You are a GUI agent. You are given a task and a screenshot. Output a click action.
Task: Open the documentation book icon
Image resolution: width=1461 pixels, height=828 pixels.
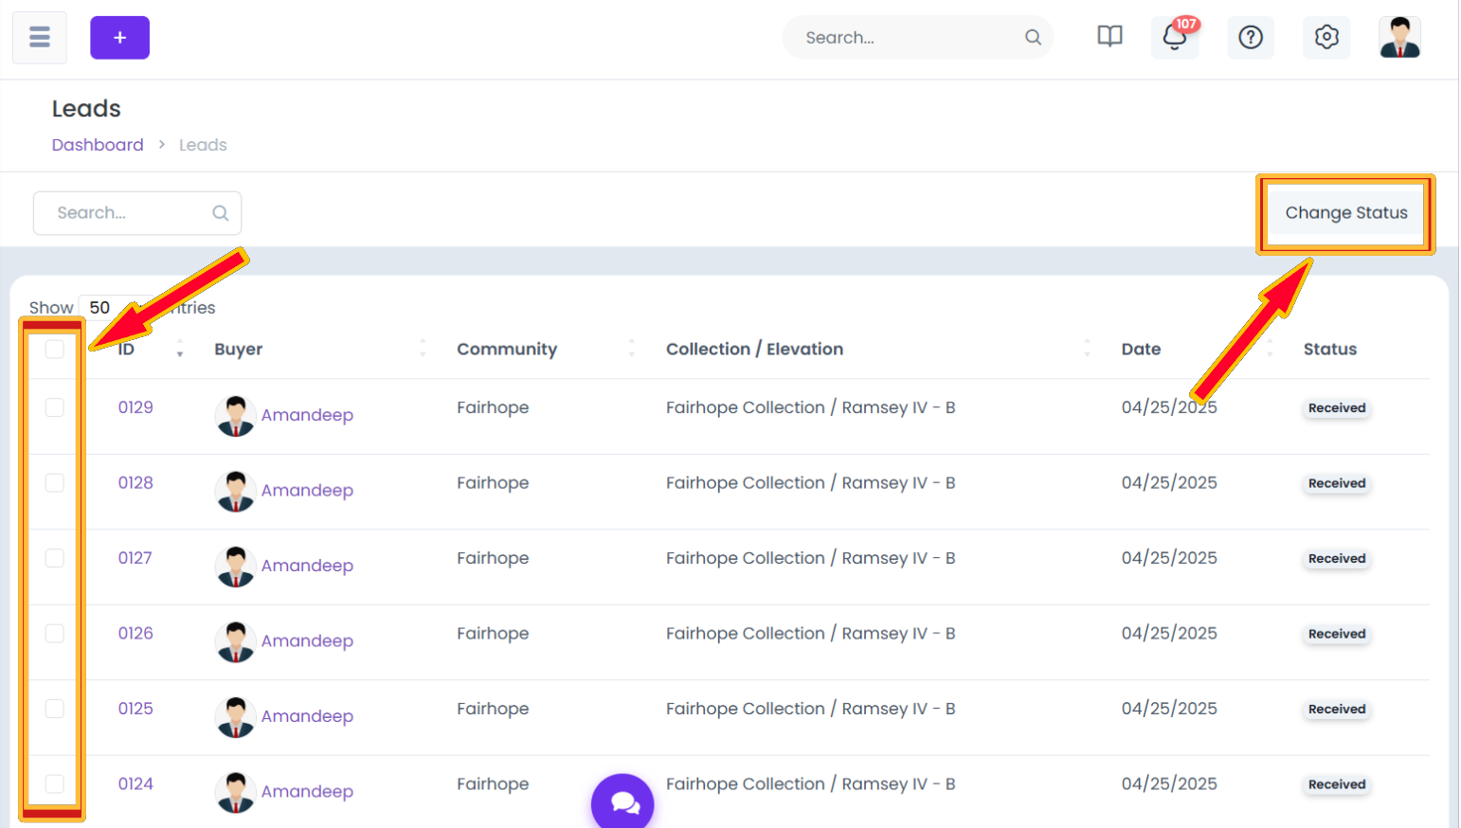pos(1109,37)
